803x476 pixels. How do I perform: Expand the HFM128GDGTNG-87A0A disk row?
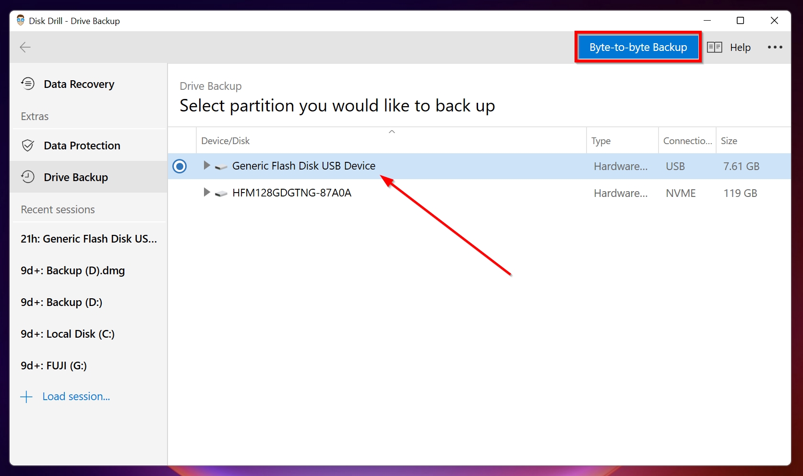(x=206, y=192)
